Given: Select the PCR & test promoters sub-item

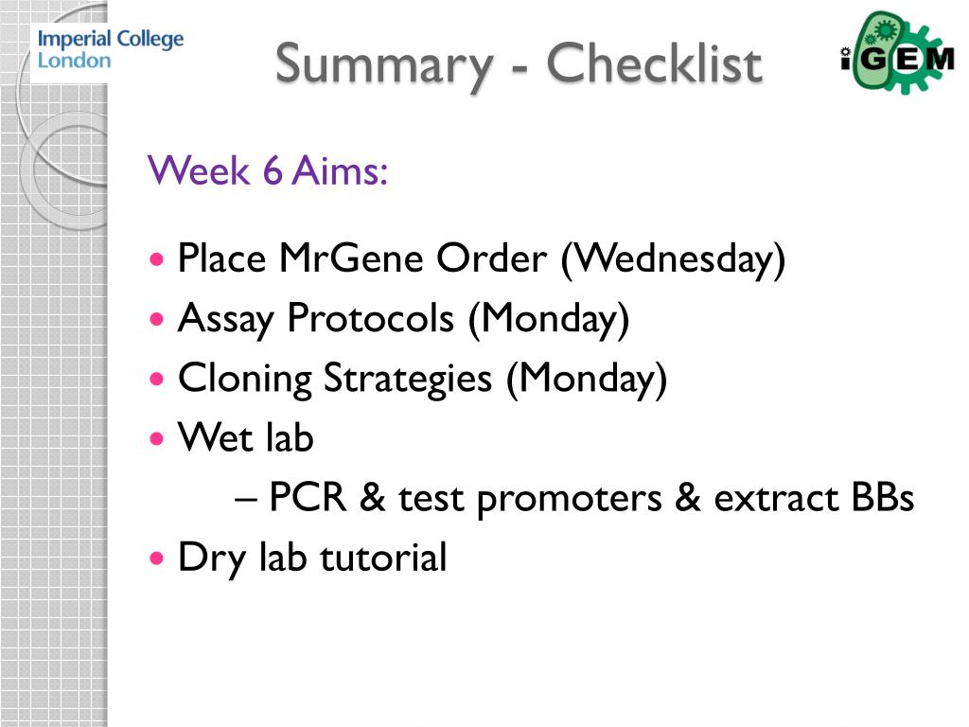Looking at the screenshot, I should [x=591, y=498].
